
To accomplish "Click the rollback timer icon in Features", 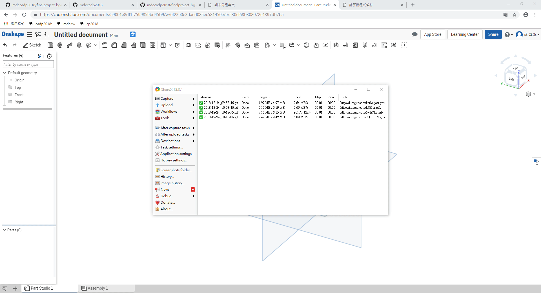I will [49, 56].
